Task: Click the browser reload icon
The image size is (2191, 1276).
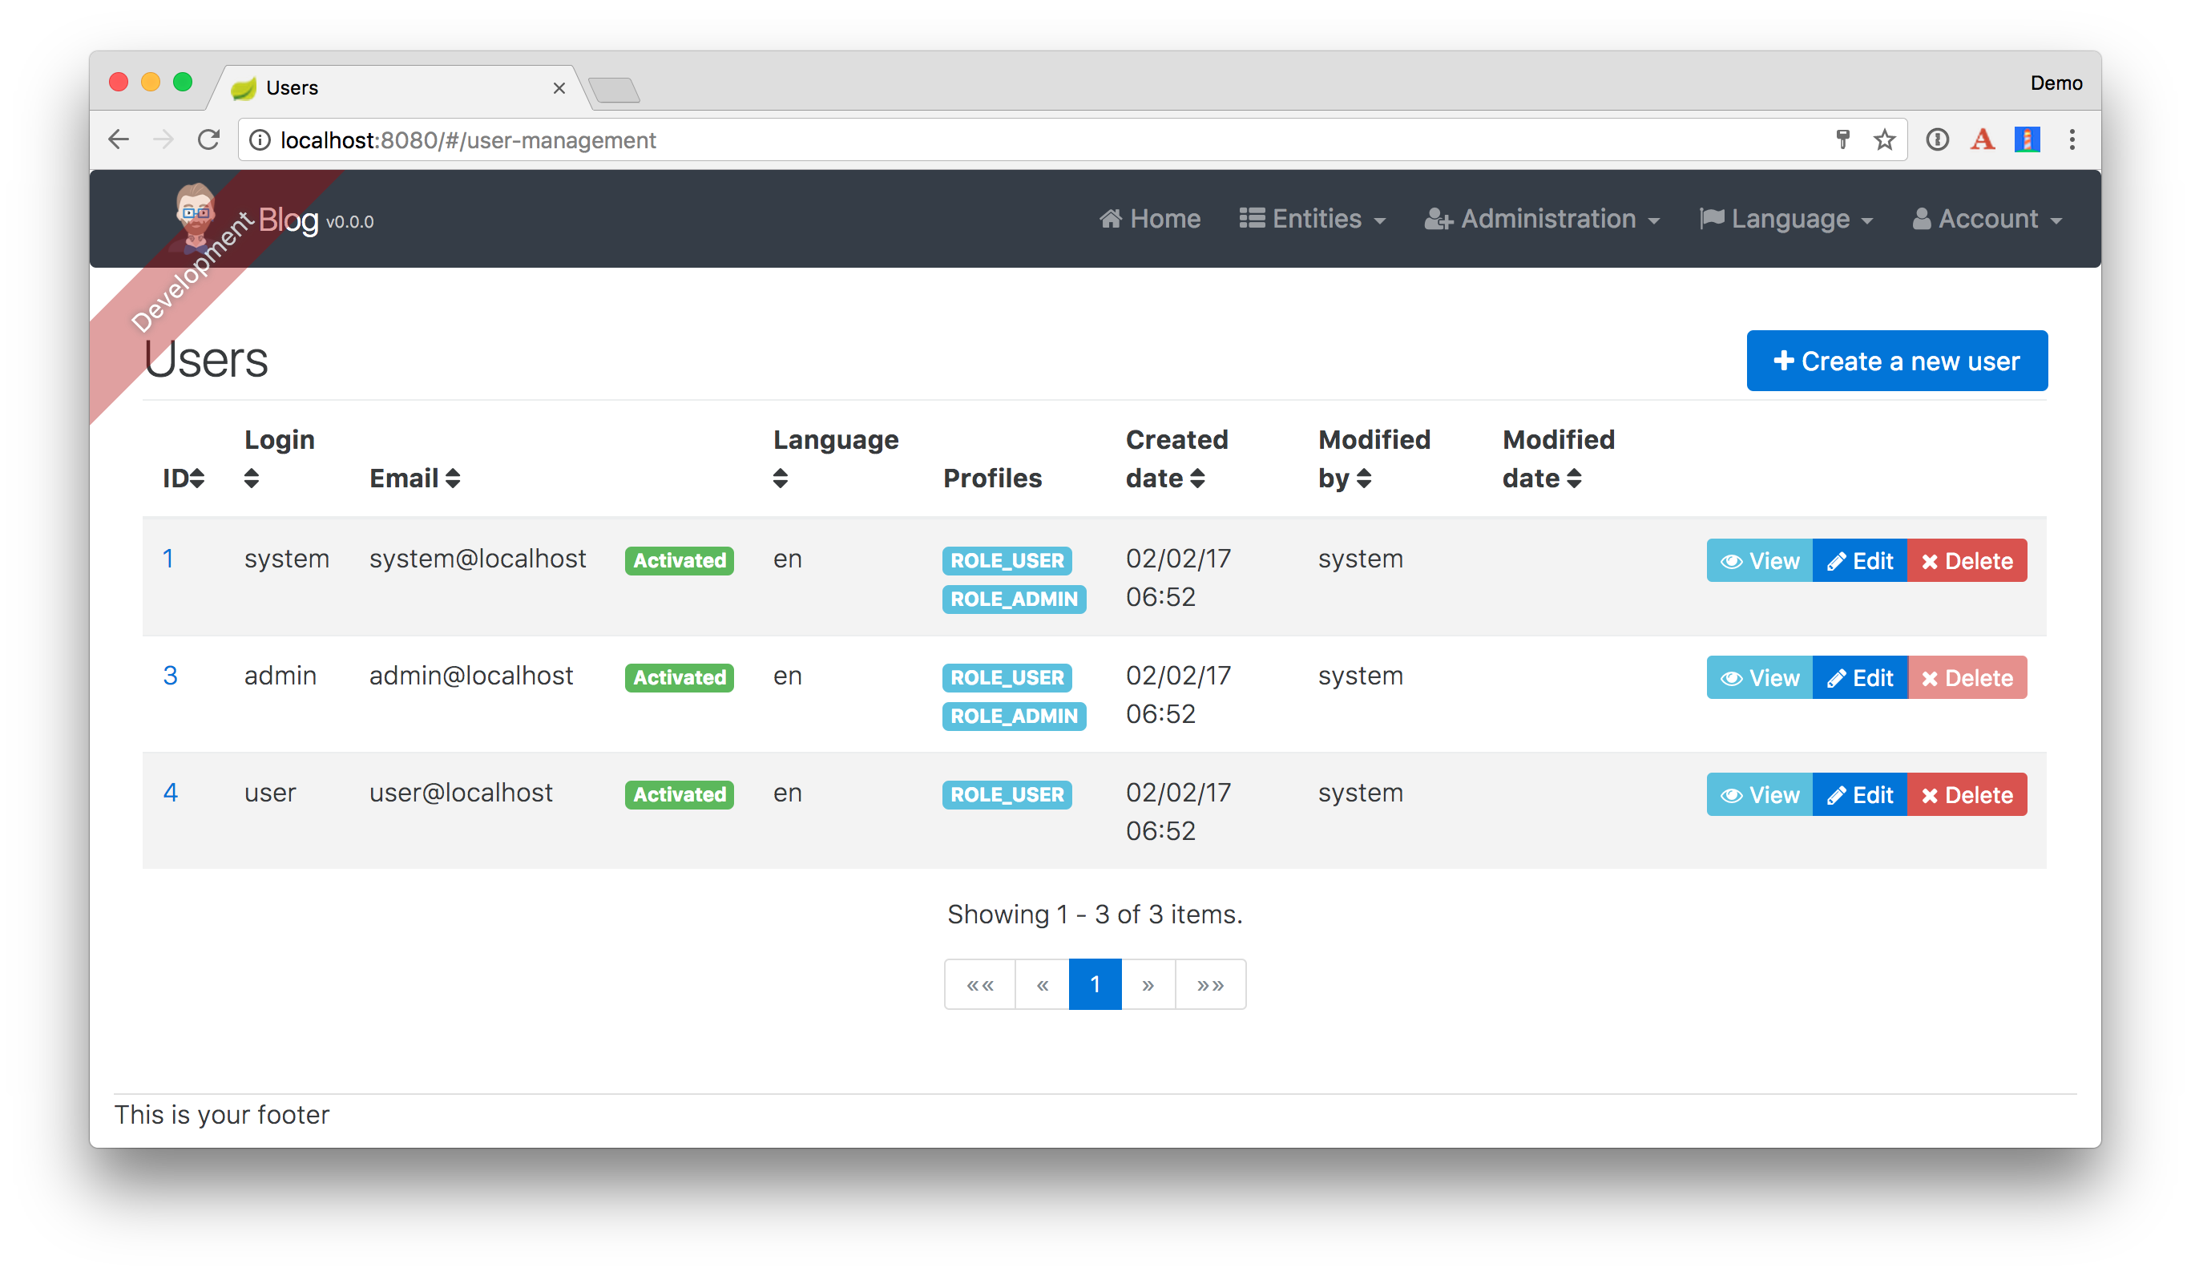Action: [x=208, y=139]
